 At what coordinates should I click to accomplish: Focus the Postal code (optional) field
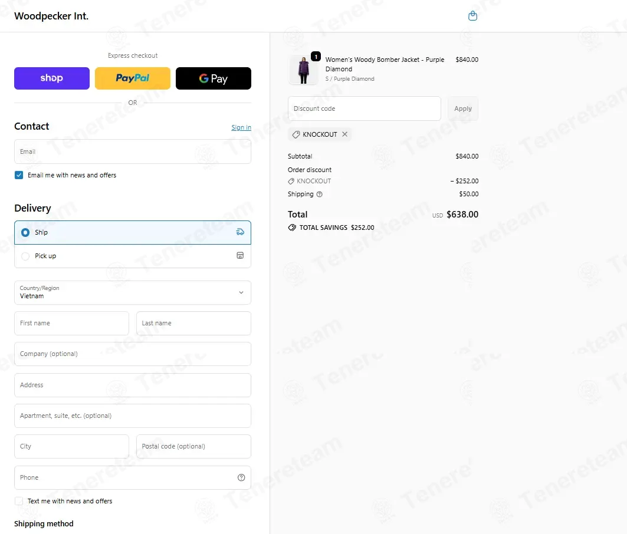pyautogui.click(x=193, y=446)
